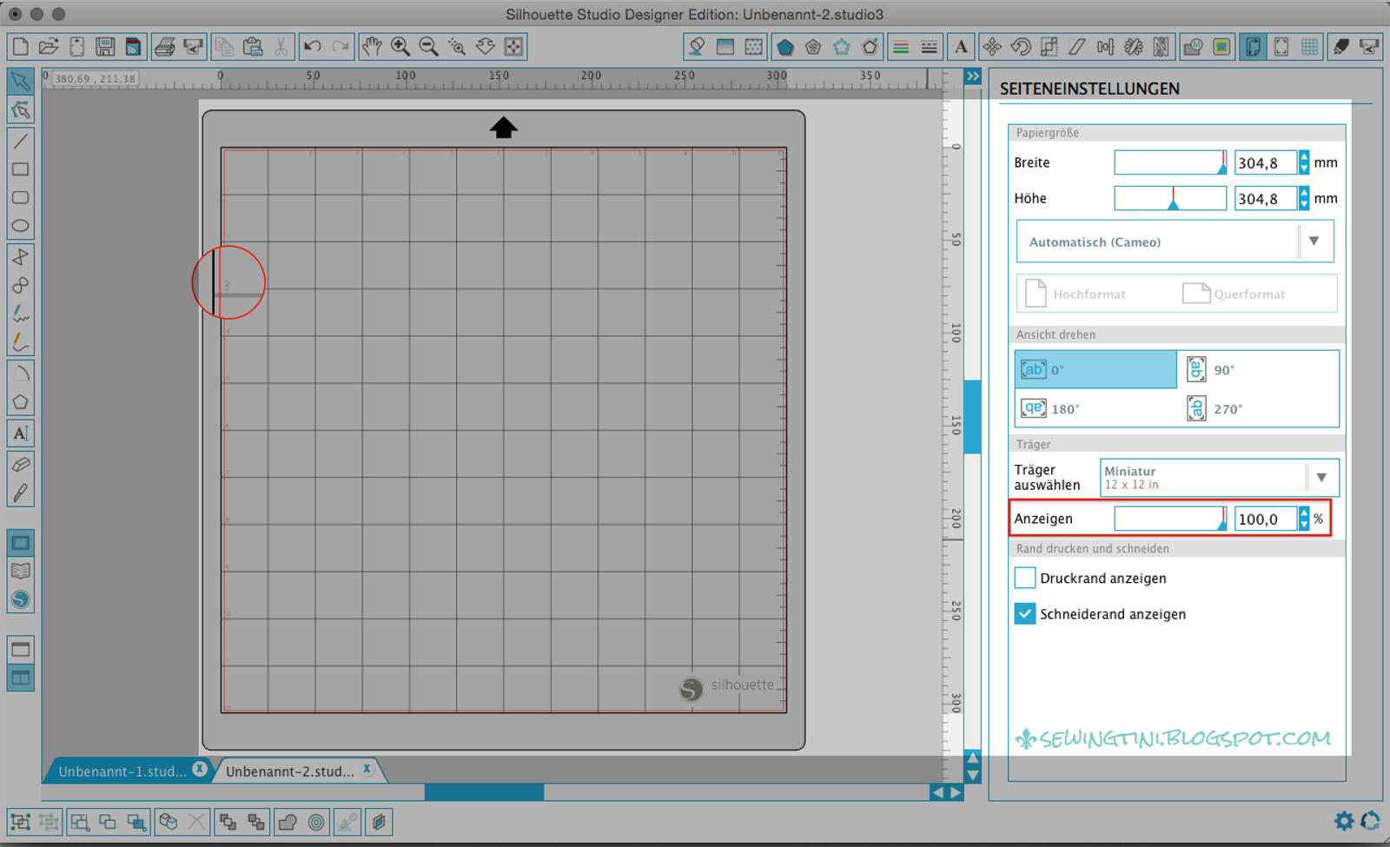Image resolution: width=1390 pixels, height=847 pixels.
Task: Enable the Druckrand anzeigen checkbox
Action: (x=1025, y=578)
